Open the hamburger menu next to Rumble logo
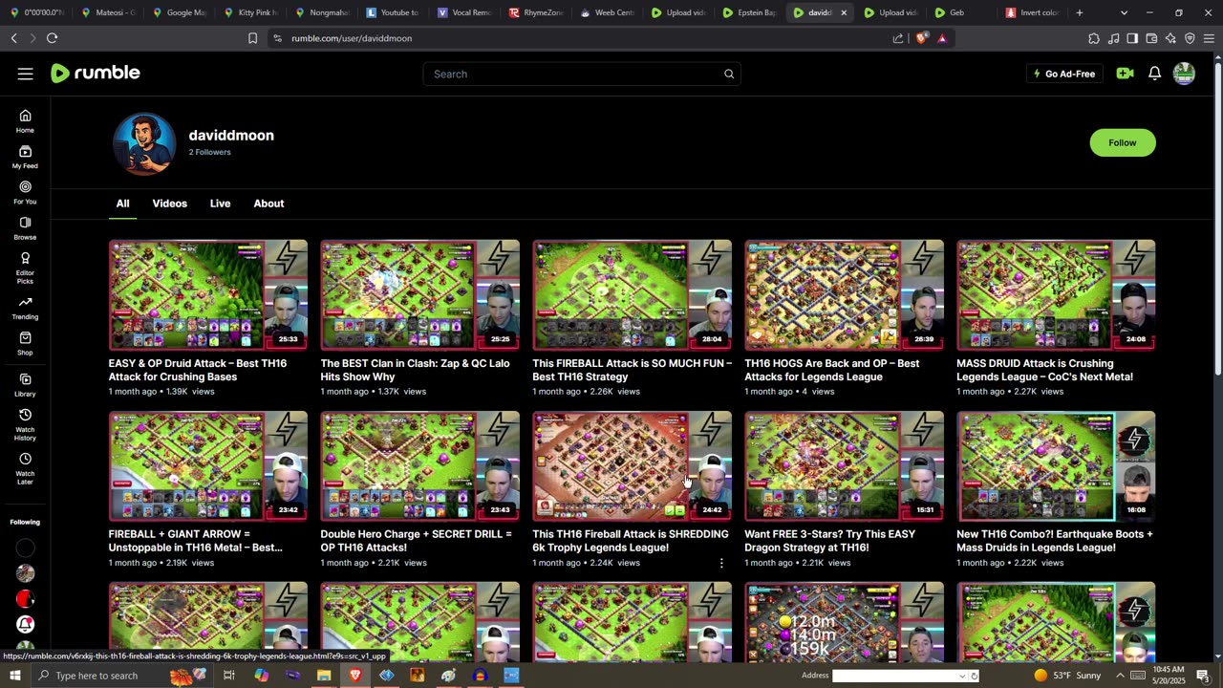Image resolution: width=1223 pixels, height=688 pixels. (26, 74)
